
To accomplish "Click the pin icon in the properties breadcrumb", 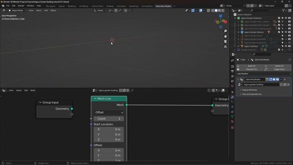I will click(x=289, y=60).
